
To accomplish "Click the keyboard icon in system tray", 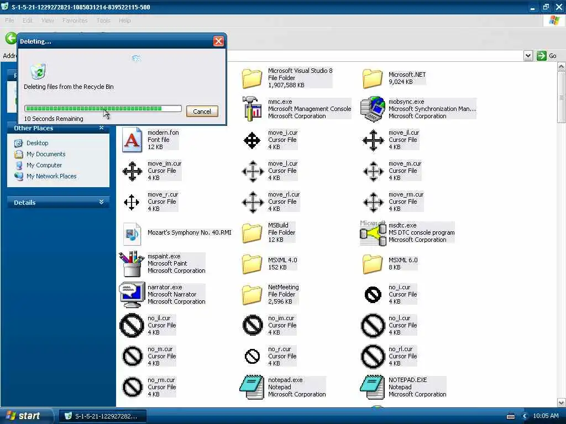I will (511, 416).
